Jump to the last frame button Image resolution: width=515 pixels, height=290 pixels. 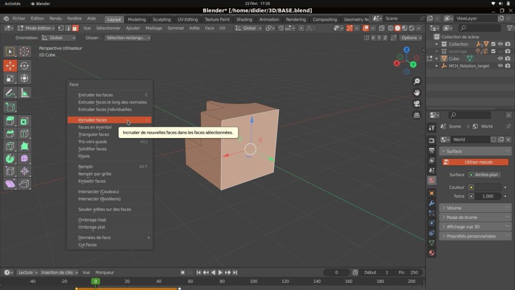(235, 272)
